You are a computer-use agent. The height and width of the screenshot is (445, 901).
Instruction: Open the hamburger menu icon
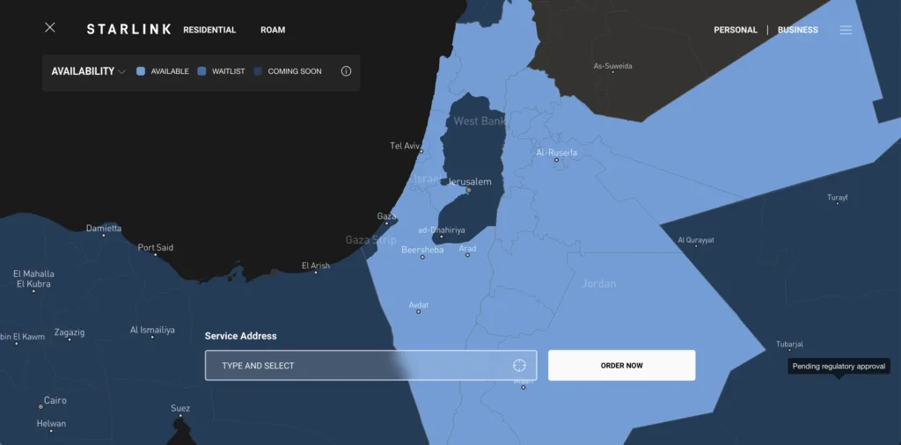[846, 30]
